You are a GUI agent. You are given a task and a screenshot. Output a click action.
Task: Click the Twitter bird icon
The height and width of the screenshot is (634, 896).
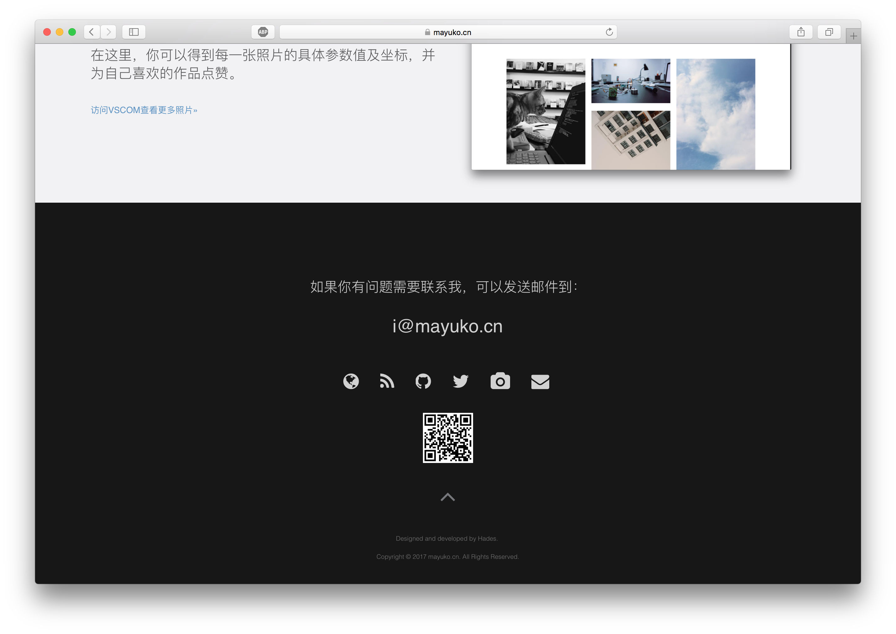[460, 382]
